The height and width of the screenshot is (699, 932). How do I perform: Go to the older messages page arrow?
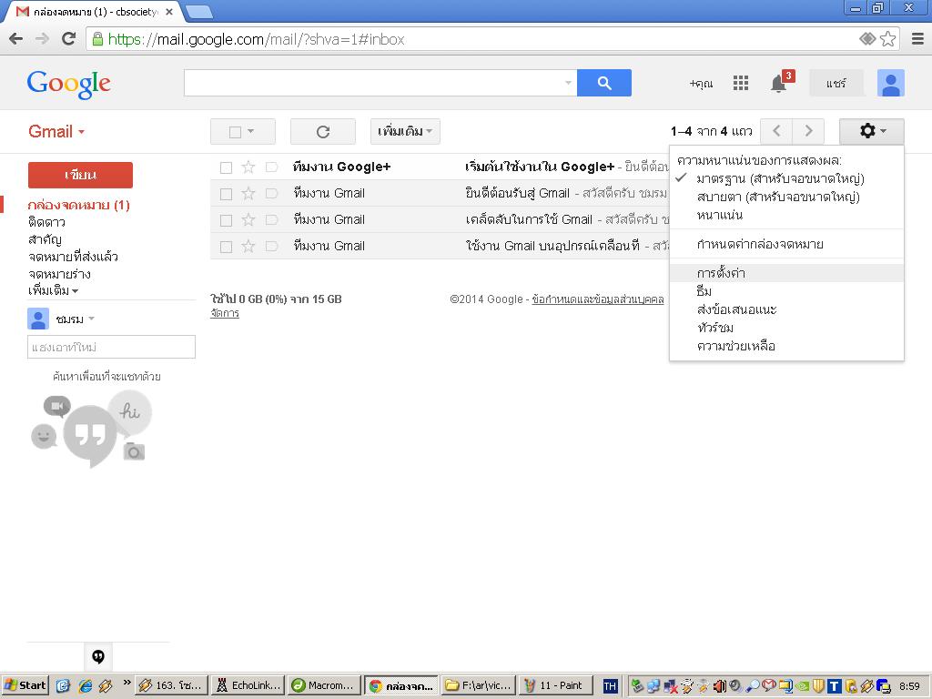[808, 131]
